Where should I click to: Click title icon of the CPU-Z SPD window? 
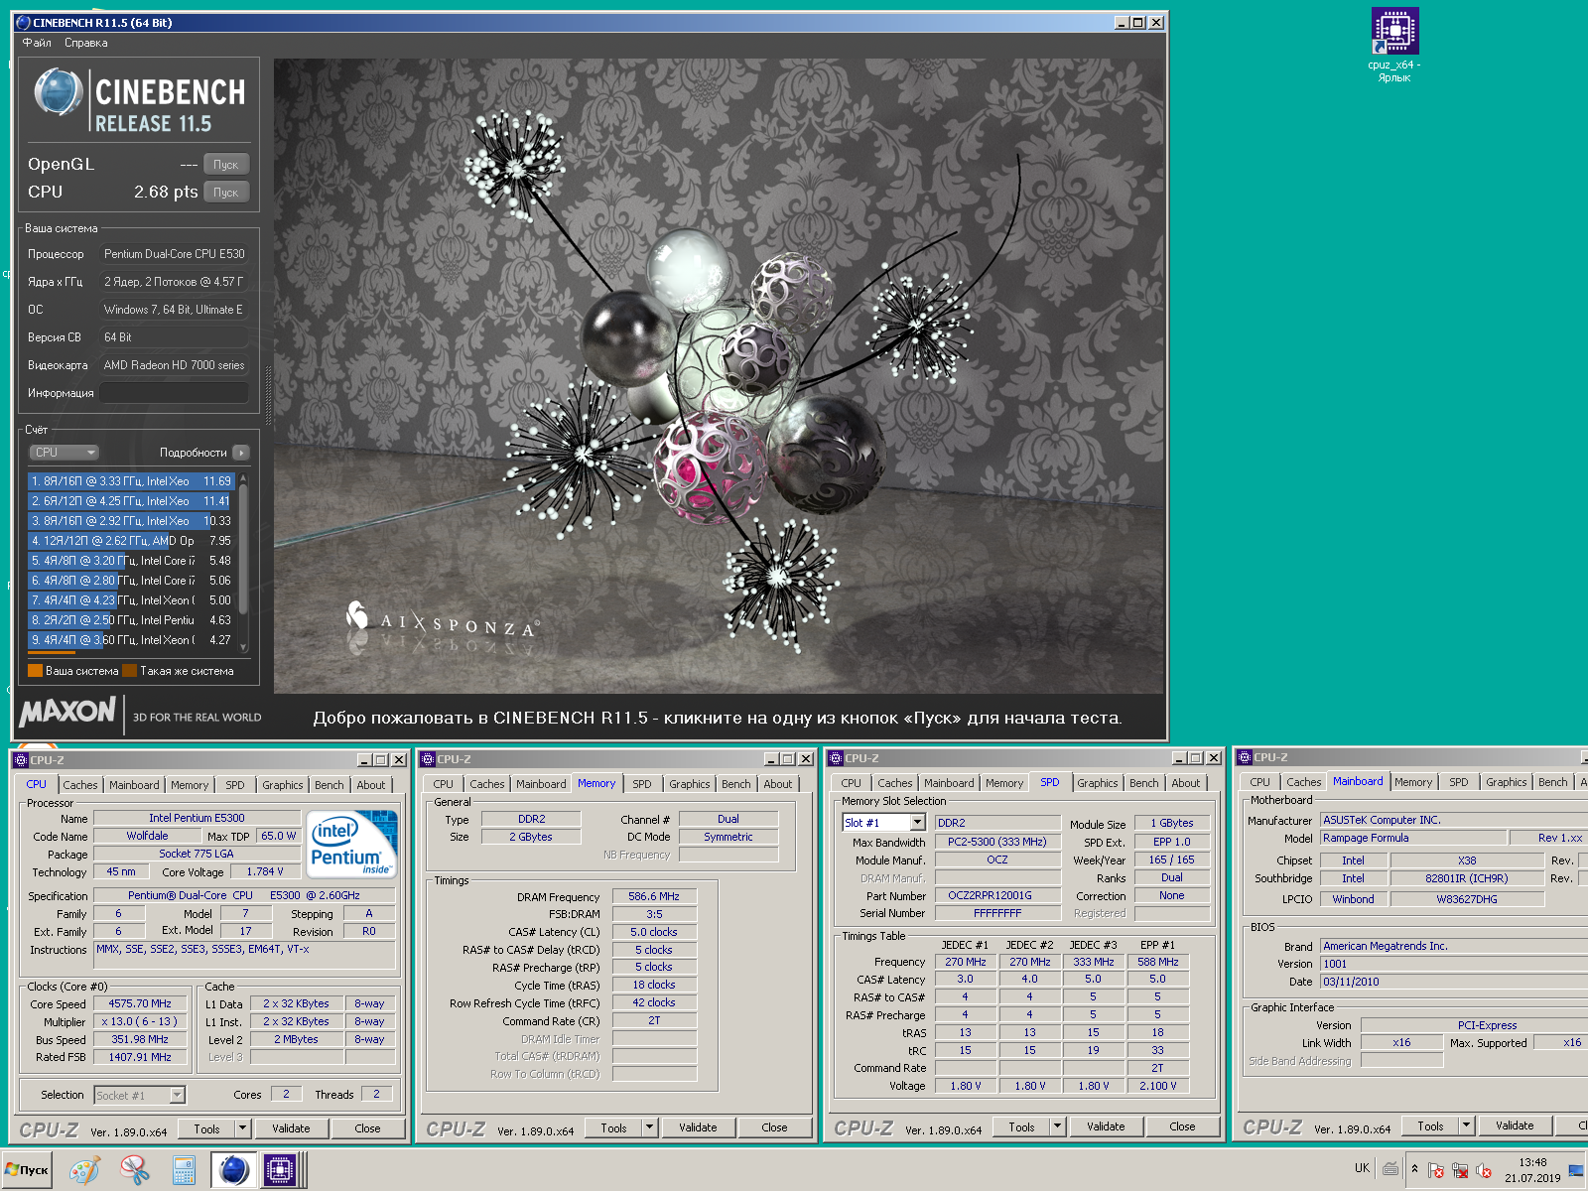coord(836,758)
